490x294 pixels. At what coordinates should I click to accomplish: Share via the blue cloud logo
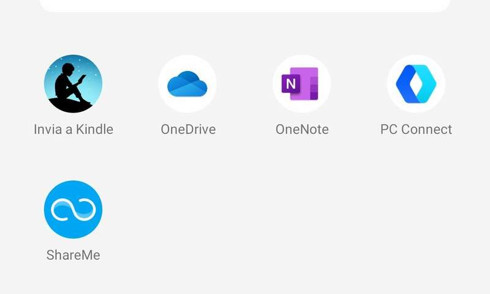pyautogui.click(x=187, y=84)
